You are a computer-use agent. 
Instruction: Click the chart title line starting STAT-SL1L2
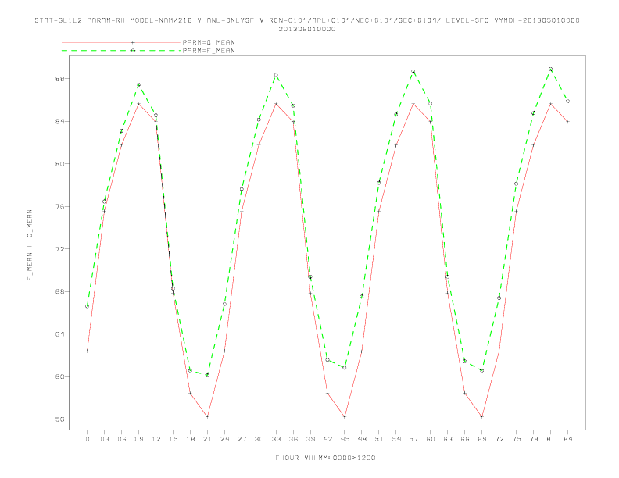pyautogui.click(x=309, y=20)
